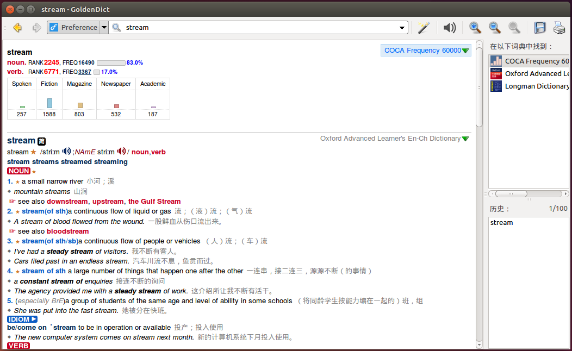Click the "1/100" history counter

558,209
